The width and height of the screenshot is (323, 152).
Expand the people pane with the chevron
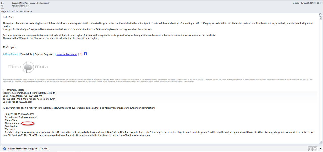pos(320,149)
